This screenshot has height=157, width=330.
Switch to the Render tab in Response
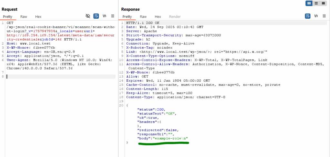tap(175, 16)
